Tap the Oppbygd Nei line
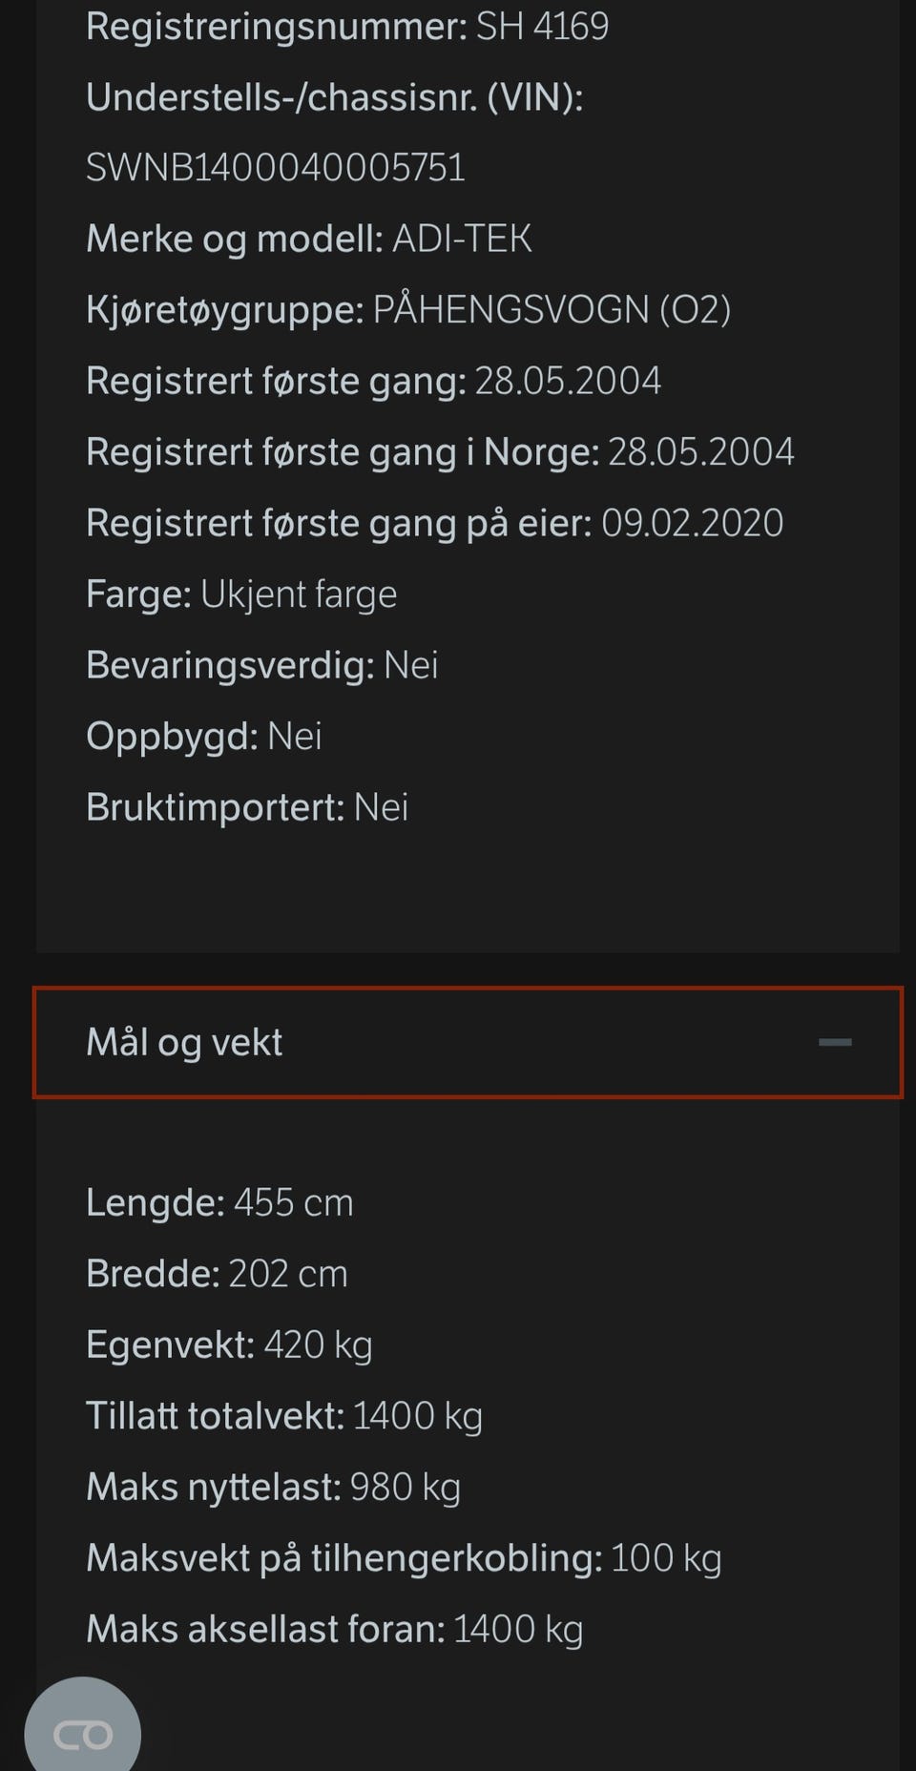This screenshot has height=1771, width=916. (x=203, y=737)
